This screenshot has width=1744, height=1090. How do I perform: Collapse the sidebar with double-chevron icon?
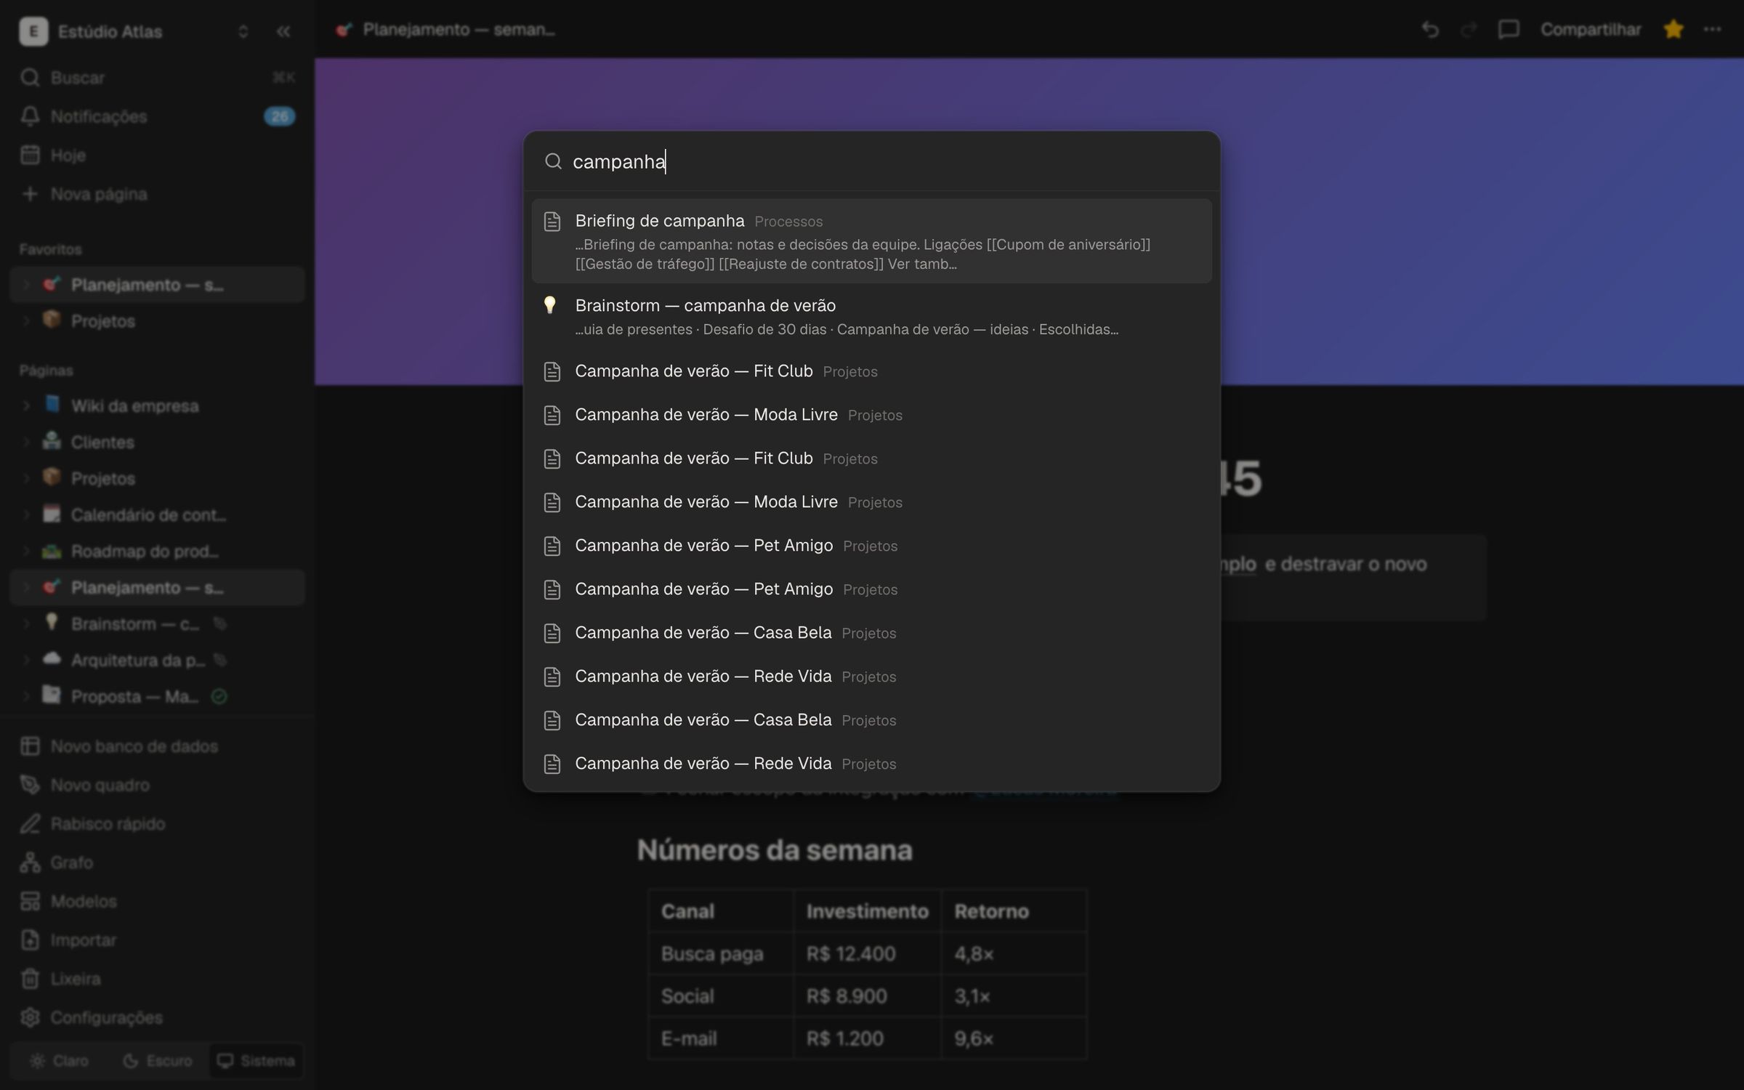pos(283,31)
